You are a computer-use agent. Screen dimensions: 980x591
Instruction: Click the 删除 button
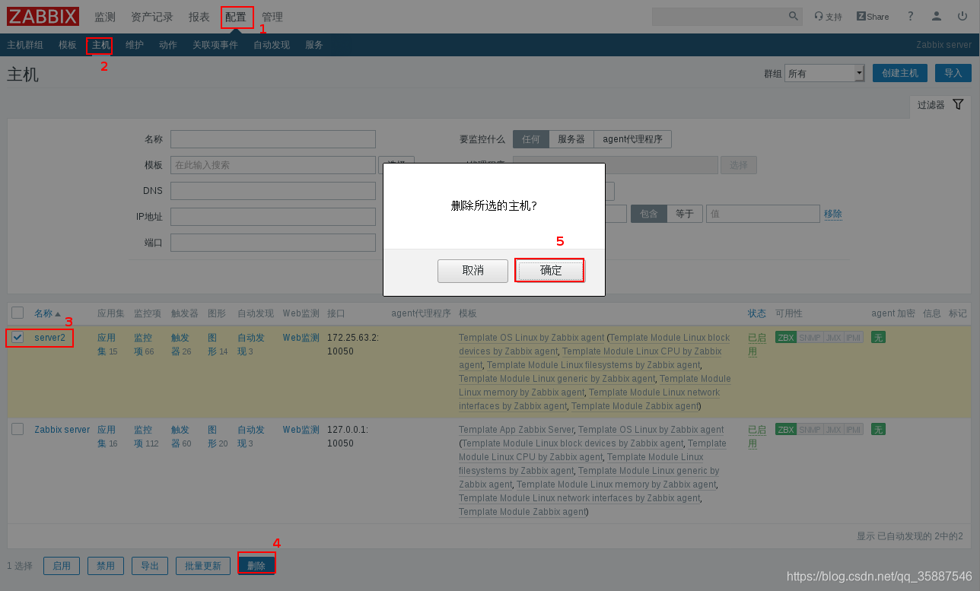[x=256, y=566]
